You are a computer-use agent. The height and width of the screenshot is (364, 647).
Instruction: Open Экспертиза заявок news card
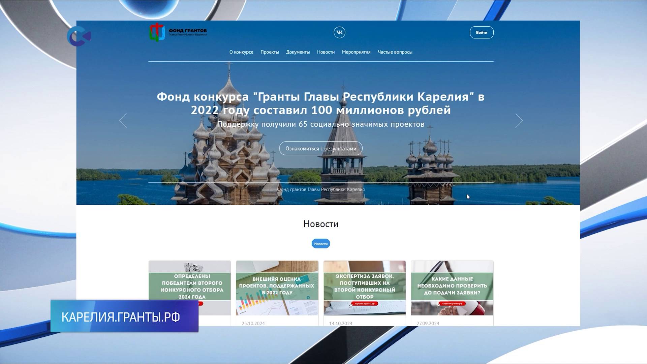pos(365,286)
